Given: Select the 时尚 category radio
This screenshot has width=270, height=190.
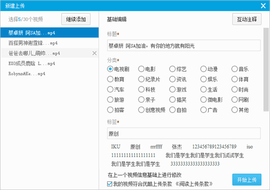Looking at the screenshot, I should (234, 90).
